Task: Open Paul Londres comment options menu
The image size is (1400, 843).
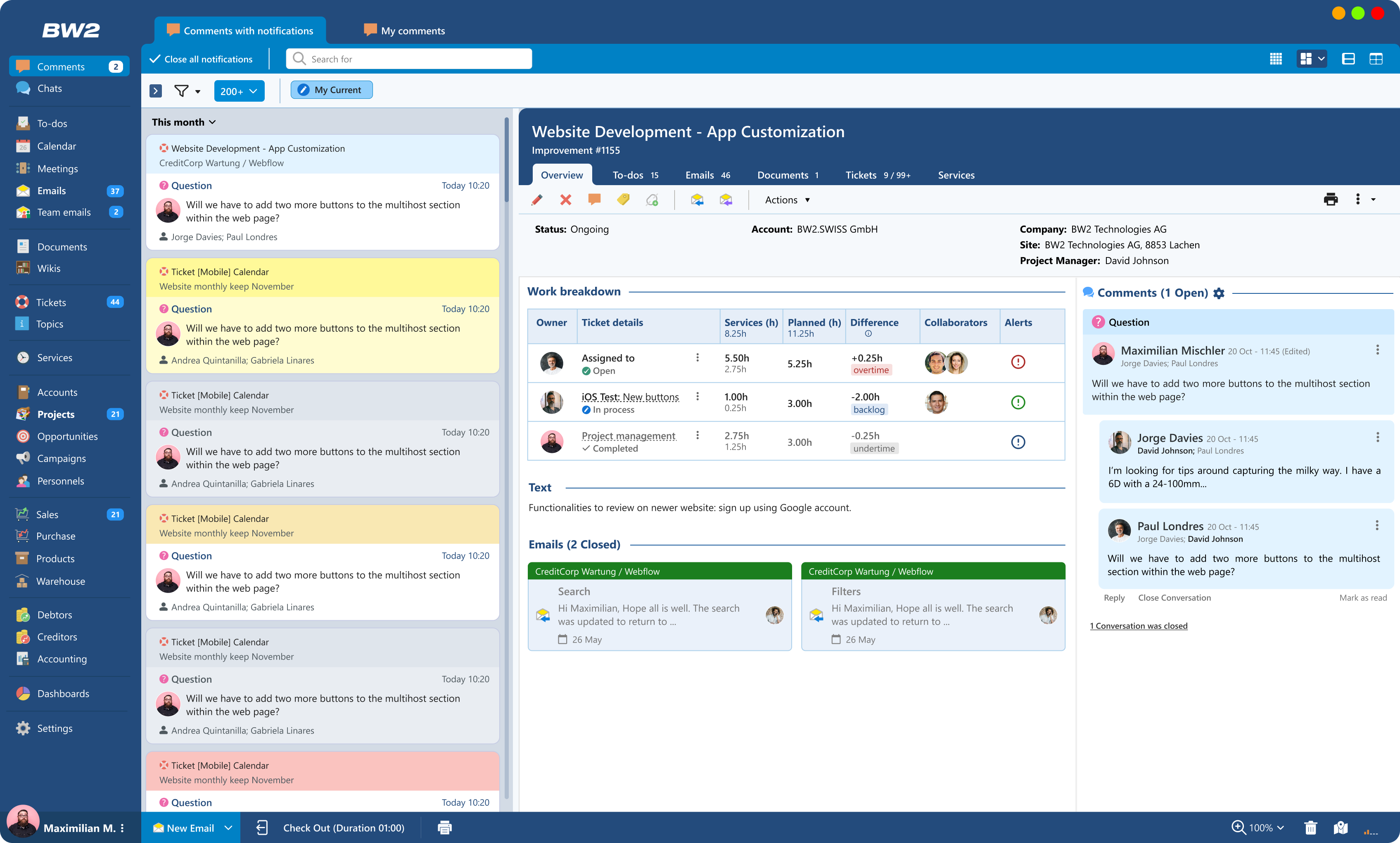Action: tap(1377, 526)
